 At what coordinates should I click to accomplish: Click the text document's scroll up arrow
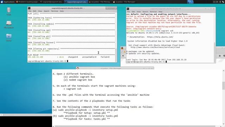(x=224, y=71)
